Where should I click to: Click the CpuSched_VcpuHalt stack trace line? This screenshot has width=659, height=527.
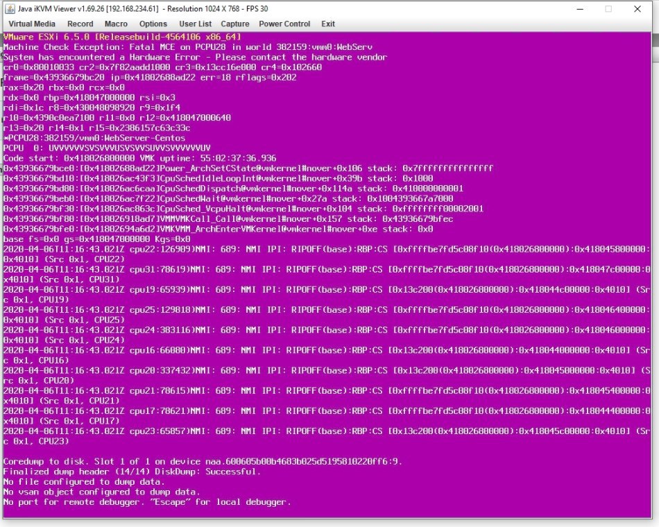243,209
